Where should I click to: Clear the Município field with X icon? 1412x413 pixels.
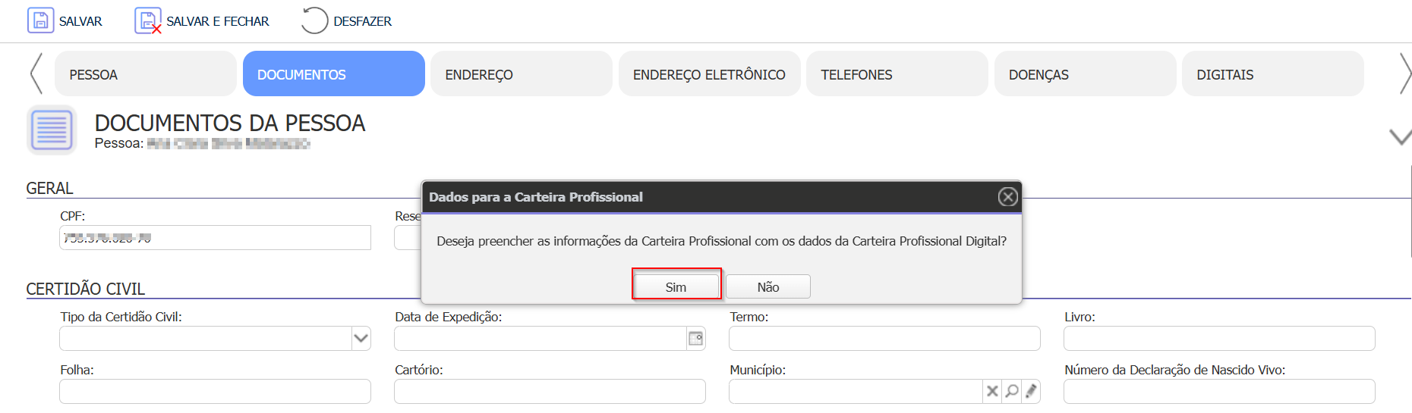tap(991, 391)
